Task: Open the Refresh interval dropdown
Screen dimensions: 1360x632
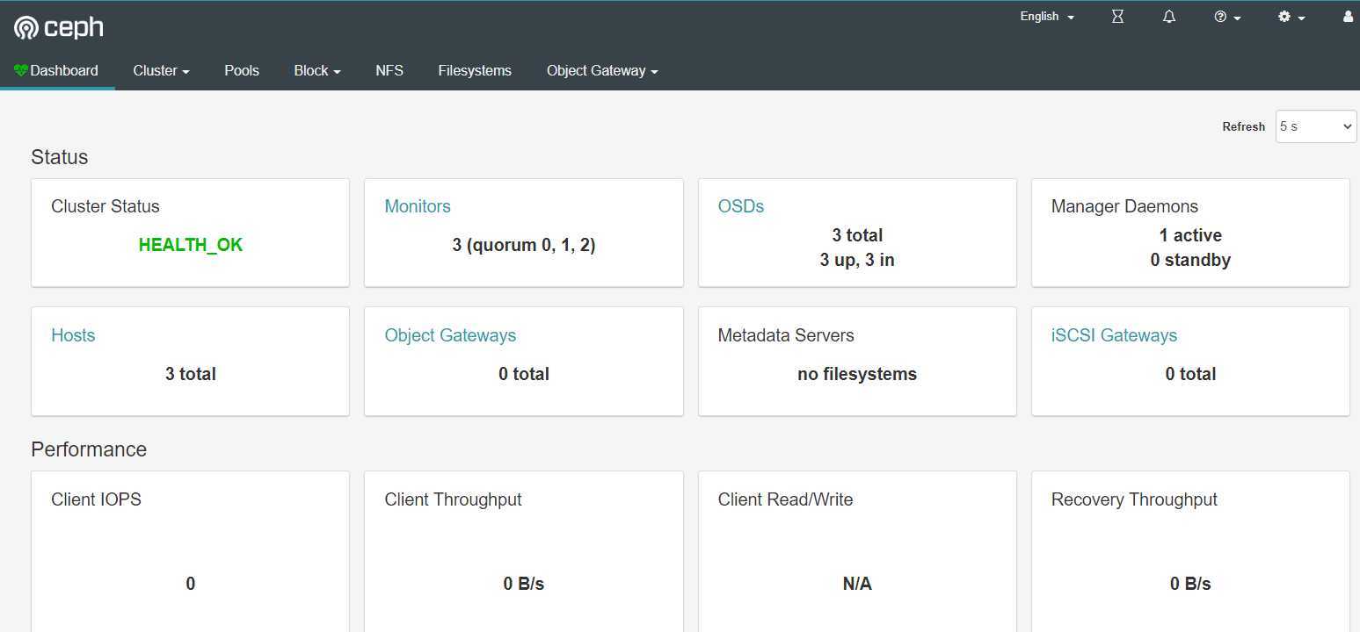Action: point(1316,126)
